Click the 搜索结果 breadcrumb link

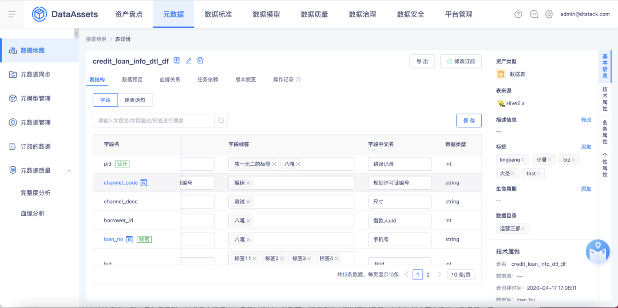pyautogui.click(x=96, y=39)
